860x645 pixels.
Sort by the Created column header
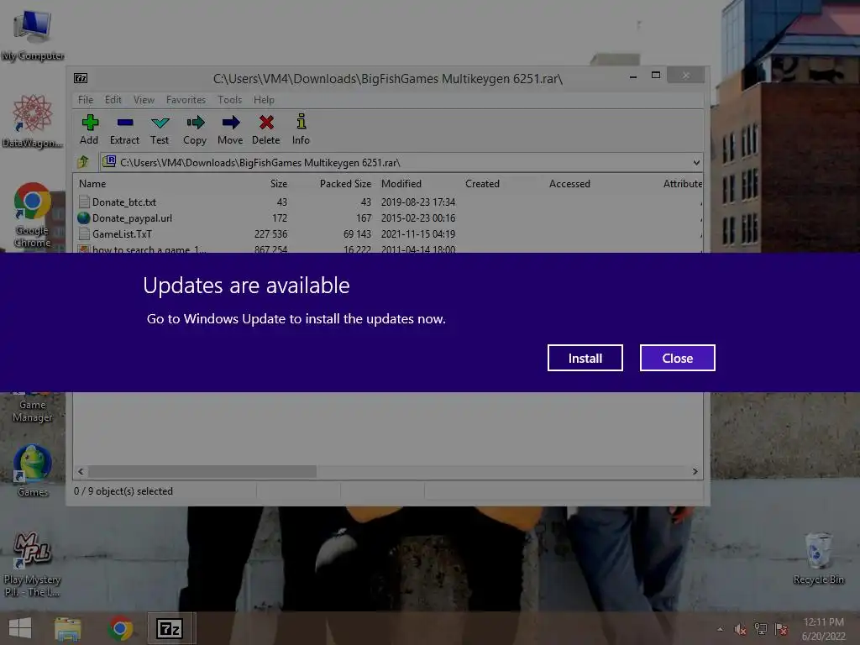(x=483, y=184)
